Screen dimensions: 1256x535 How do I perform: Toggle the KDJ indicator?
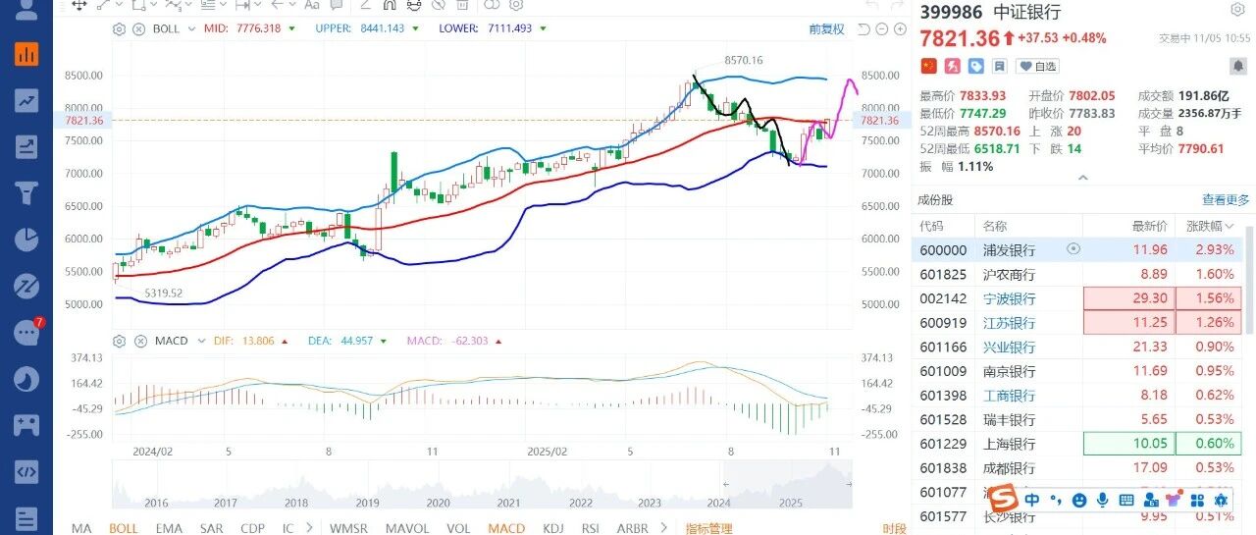pyautogui.click(x=553, y=528)
